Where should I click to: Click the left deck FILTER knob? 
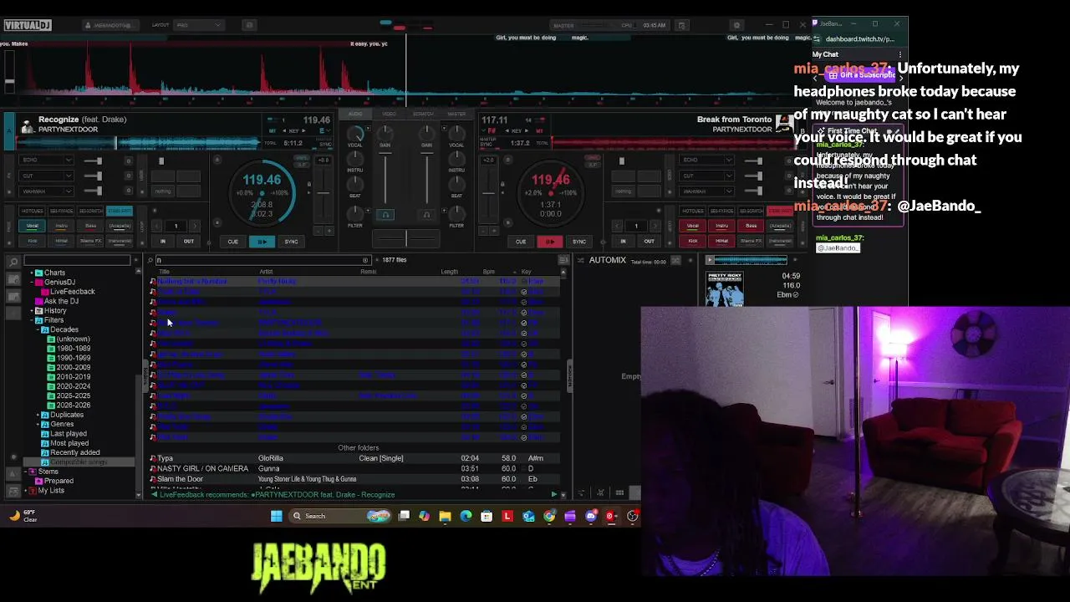point(355,212)
